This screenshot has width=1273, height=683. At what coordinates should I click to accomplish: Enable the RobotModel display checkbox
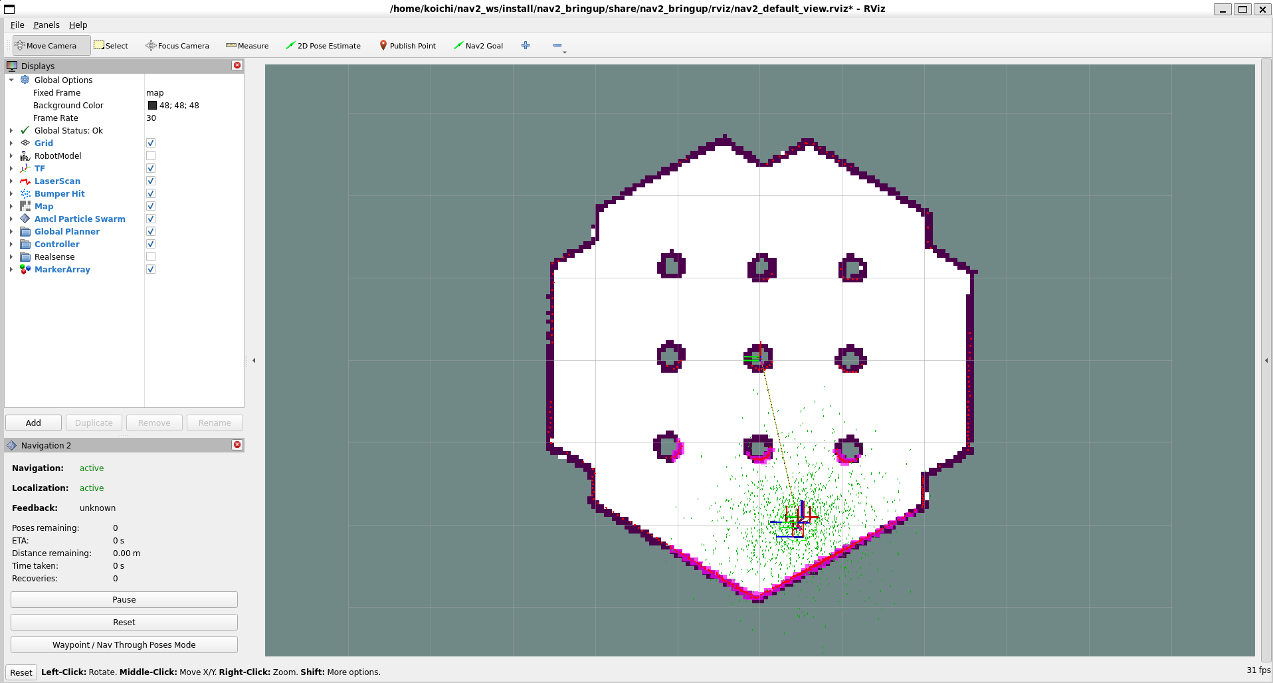(151, 155)
